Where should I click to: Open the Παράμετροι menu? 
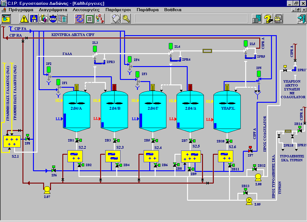[x=118, y=10]
